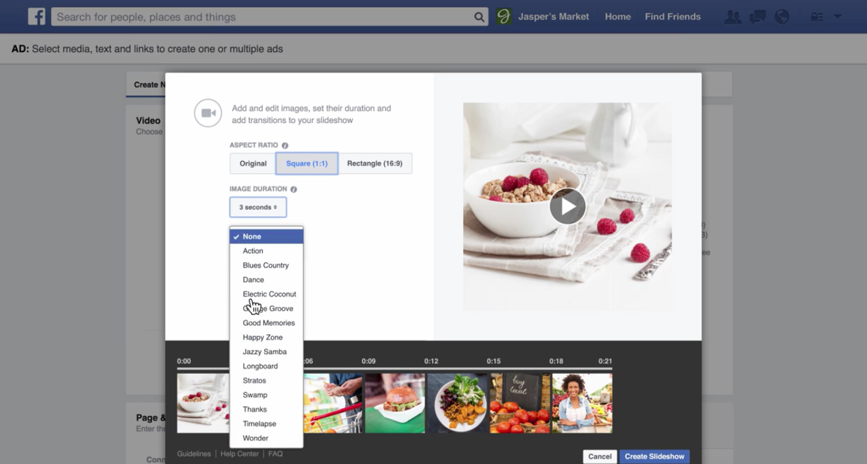This screenshot has height=464, width=867.
Task: Select Original aspect ratio
Action: [x=253, y=164]
